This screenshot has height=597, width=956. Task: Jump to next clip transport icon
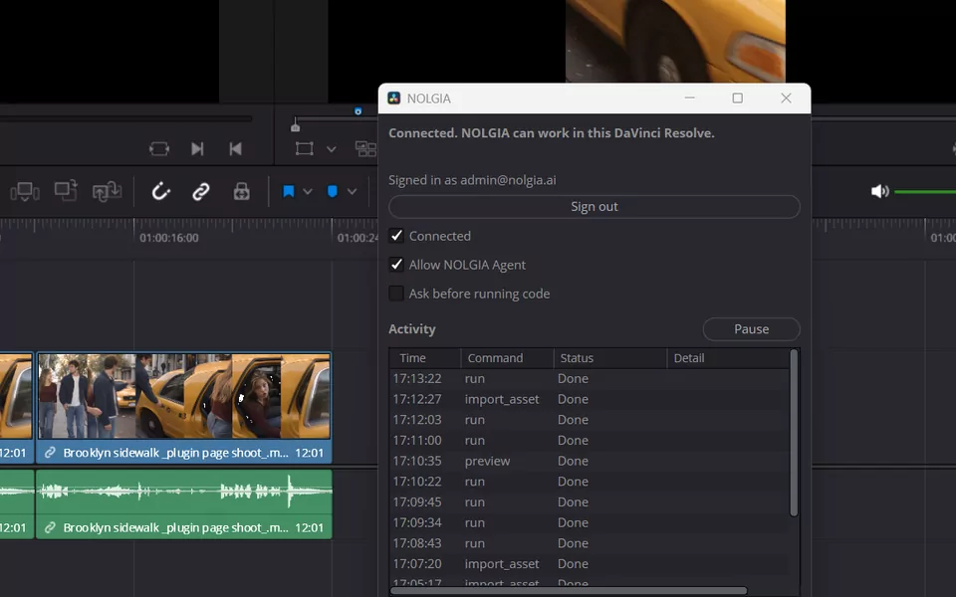197,148
